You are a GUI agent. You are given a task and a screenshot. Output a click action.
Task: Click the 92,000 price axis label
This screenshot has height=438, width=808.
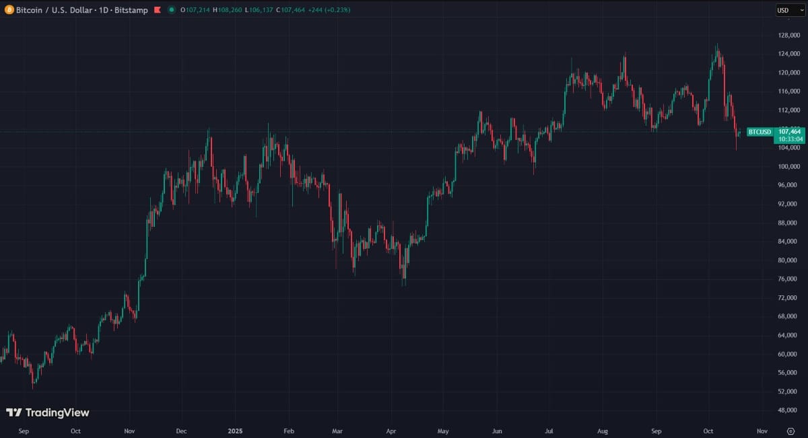(x=788, y=204)
